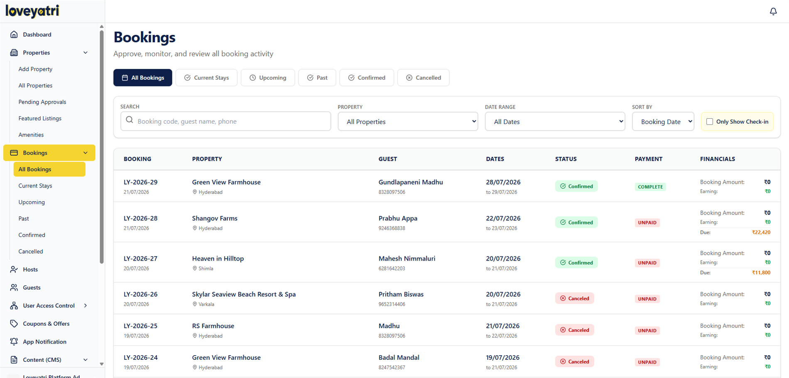Viewport: 789px width, 378px height.
Task: Open the Date Range dropdown
Action: (555, 122)
